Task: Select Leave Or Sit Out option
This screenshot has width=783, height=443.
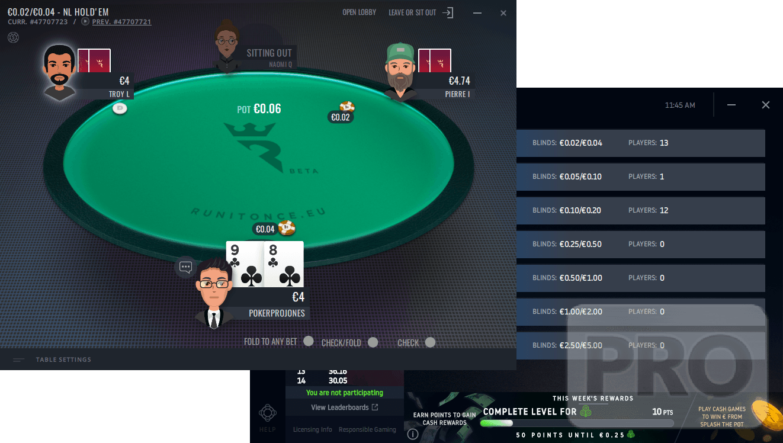Action: click(x=412, y=12)
